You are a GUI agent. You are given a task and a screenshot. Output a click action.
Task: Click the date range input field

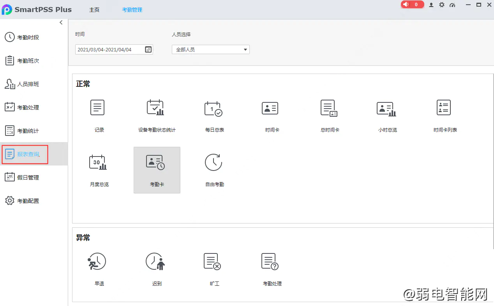pyautogui.click(x=114, y=49)
